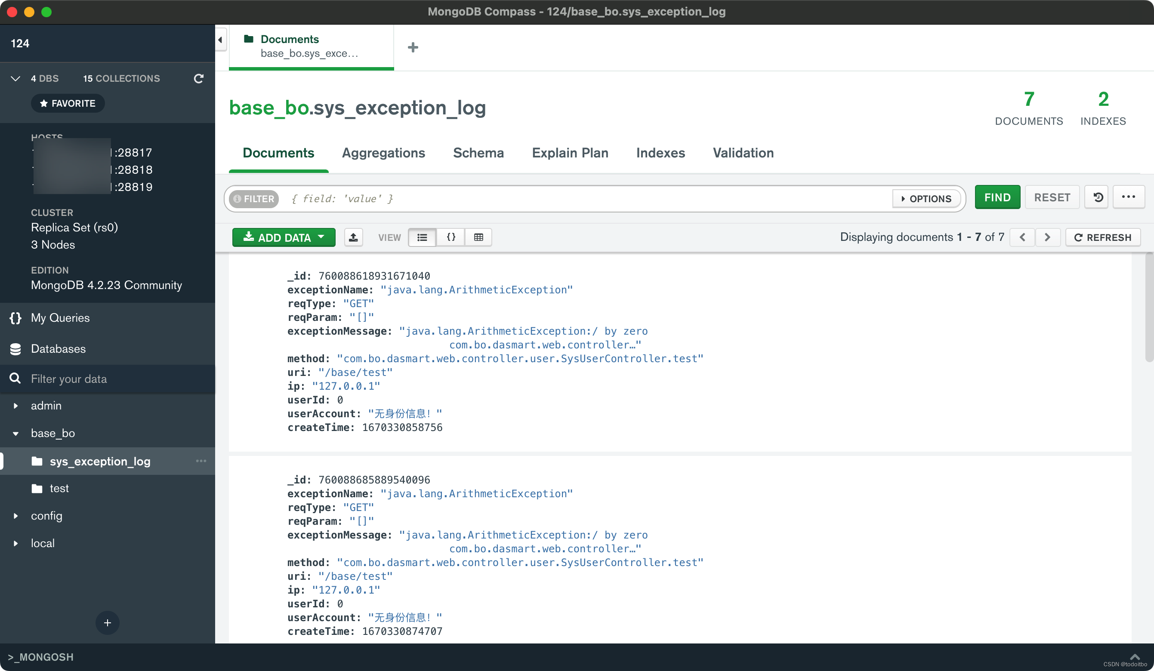Click the create database plus button
The image size is (1154, 671).
point(107,622)
